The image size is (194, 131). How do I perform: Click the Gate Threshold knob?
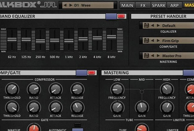(12, 107)
